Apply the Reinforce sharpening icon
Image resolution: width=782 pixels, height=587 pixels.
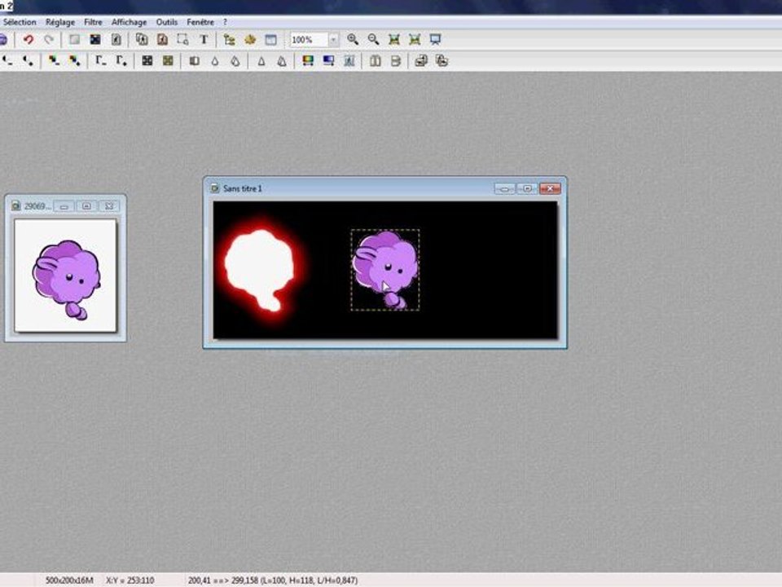tap(282, 61)
